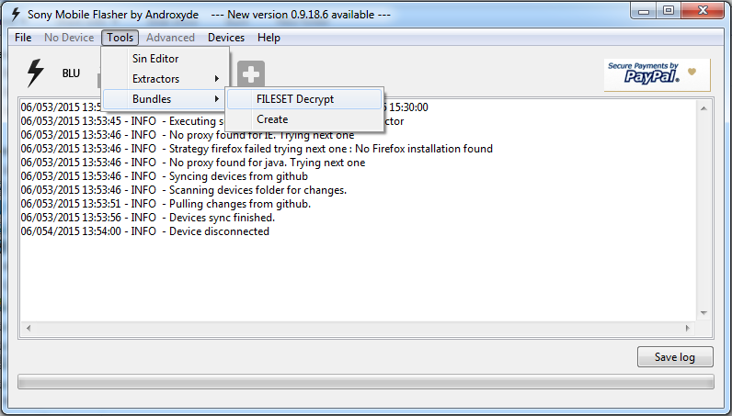Maximize the Sony Mobile Flasher window
The width and height of the screenshot is (732, 416).
[669, 11]
